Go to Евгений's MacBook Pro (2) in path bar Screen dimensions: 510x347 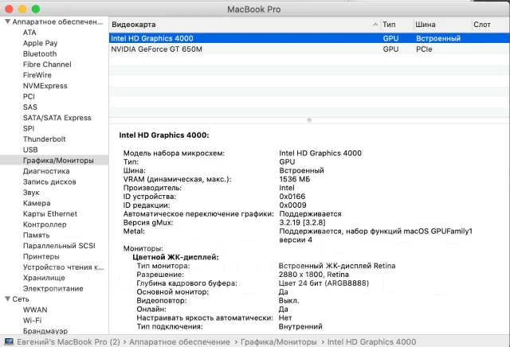(69, 341)
